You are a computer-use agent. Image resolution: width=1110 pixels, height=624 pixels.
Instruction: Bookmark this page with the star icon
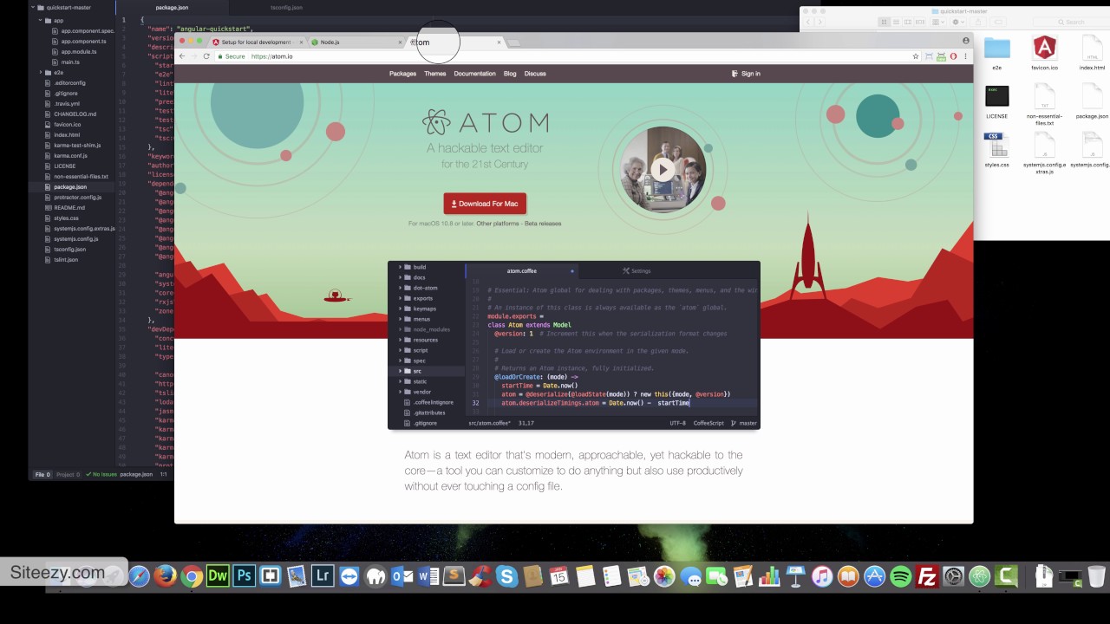click(916, 56)
